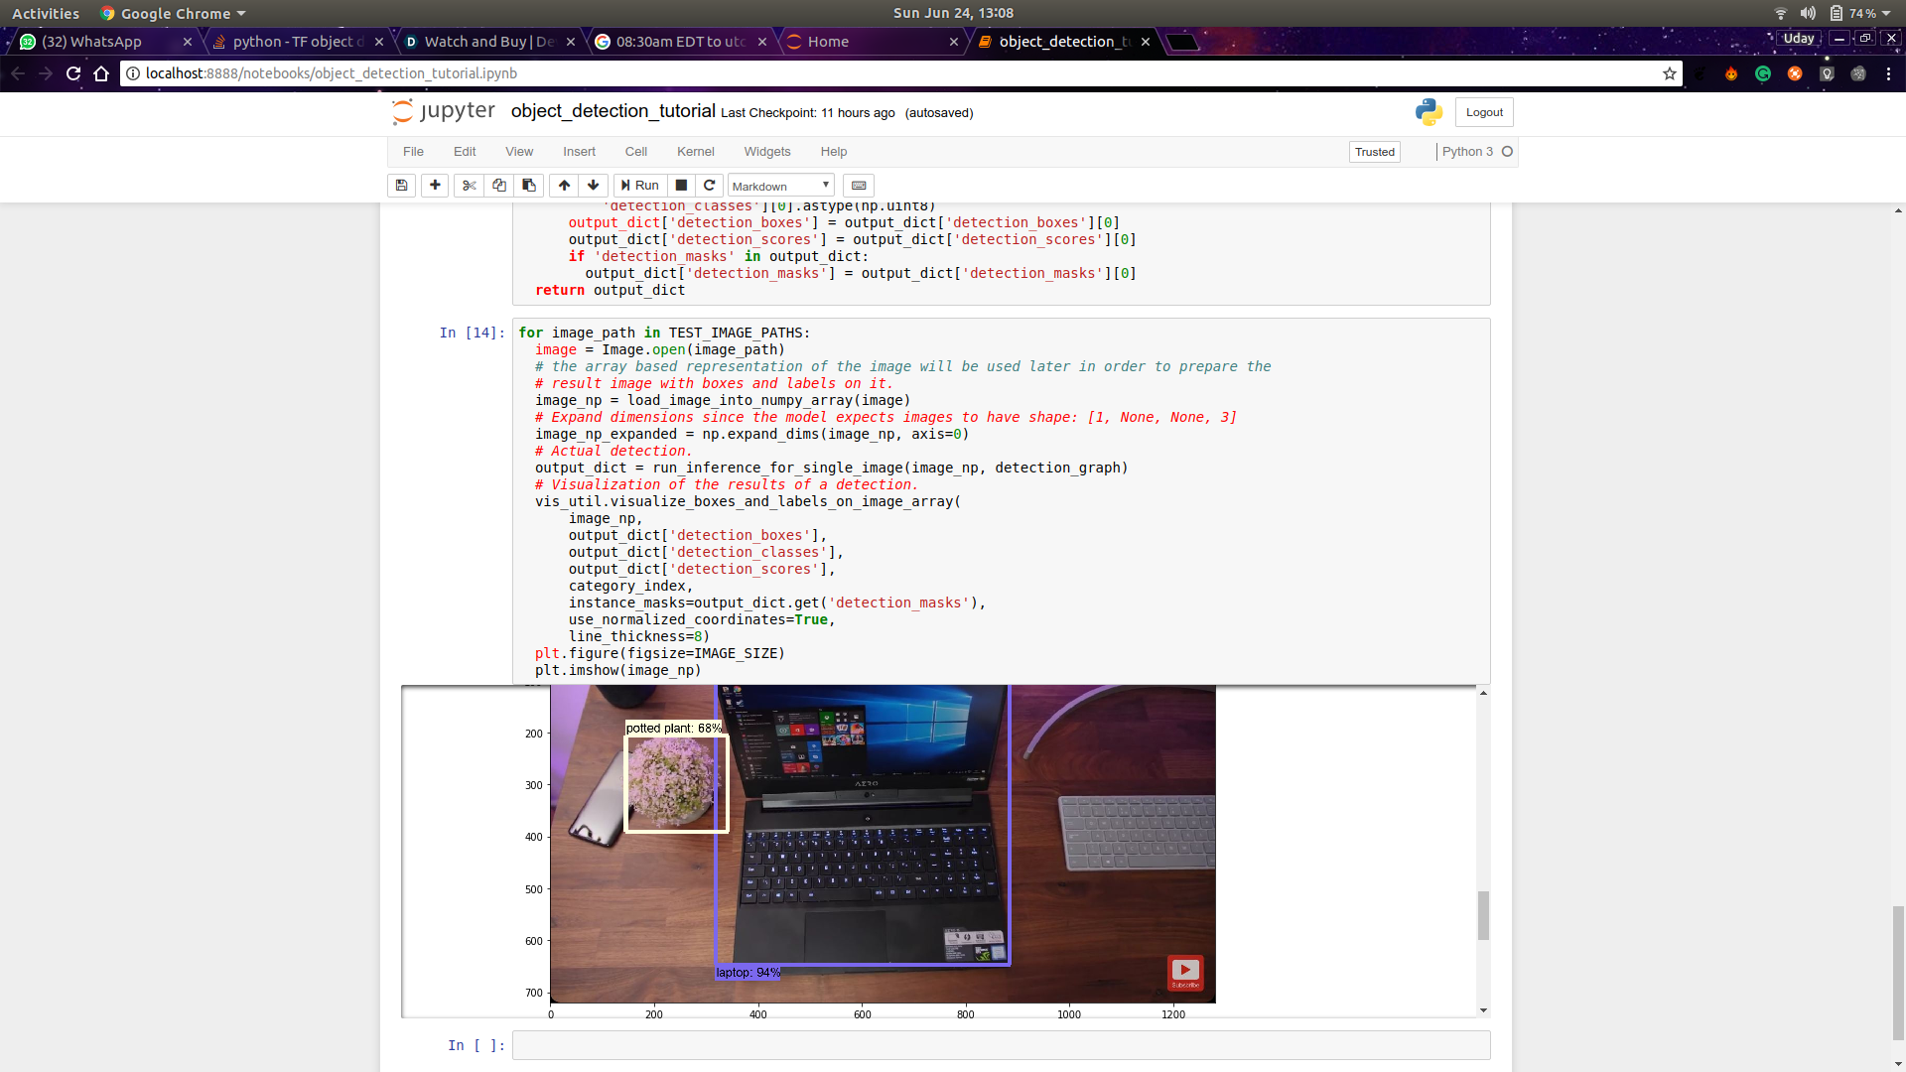Open the Markdown cell type dropdown
Screen dimensions: 1906x1072
pyautogui.click(x=780, y=186)
